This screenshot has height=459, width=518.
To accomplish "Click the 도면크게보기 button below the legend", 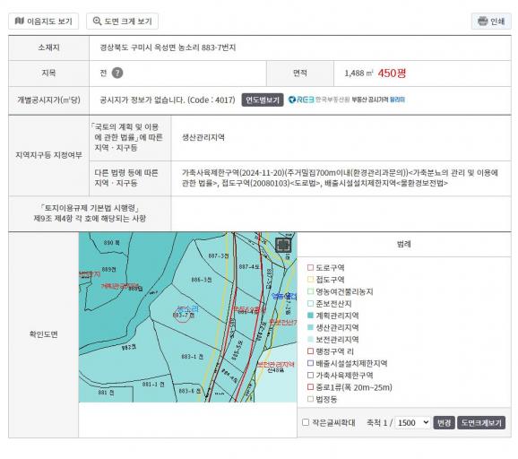I will point(481,422).
